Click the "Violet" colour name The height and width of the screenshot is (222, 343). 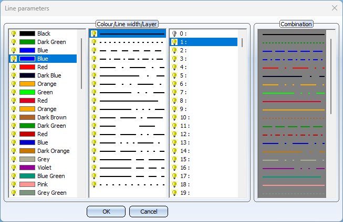(45, 168)
